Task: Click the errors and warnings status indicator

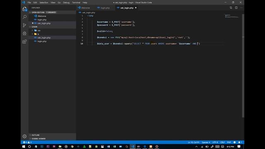Action: click(x=27, y=142)
